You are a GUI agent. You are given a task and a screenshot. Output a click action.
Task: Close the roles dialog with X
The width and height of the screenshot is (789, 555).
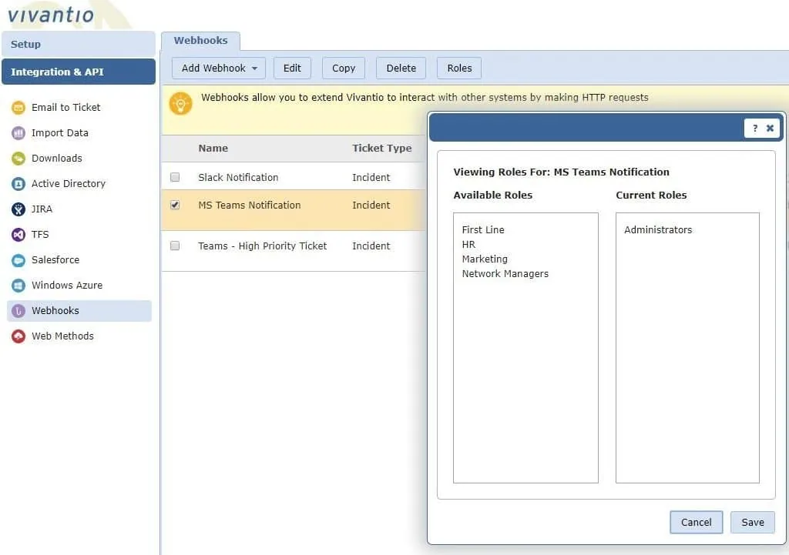(x=770, y=129)
